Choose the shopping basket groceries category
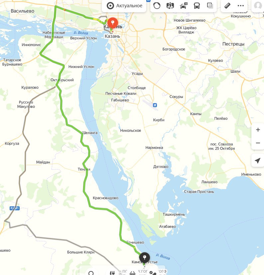Screen dimensions: 264x275 coord(132,273)
